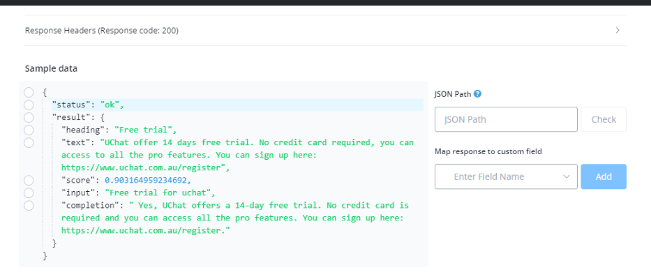The height and width of the screenshot is (279, 651).
Task: Click the JSON Path help question-mark icon
Action: click(478, 94)
